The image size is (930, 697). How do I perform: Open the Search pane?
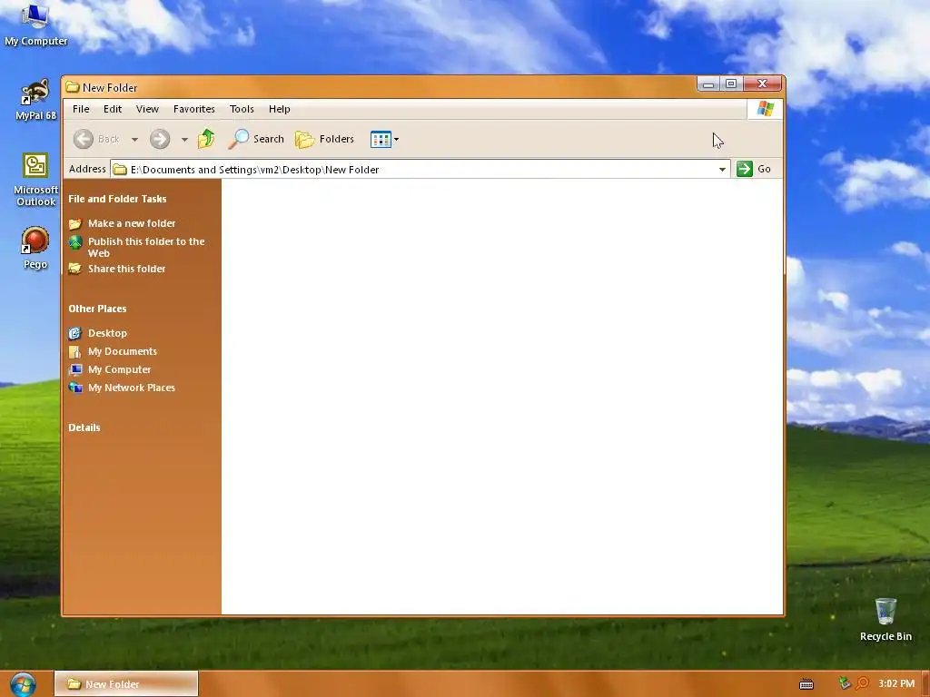pos(257,139)
